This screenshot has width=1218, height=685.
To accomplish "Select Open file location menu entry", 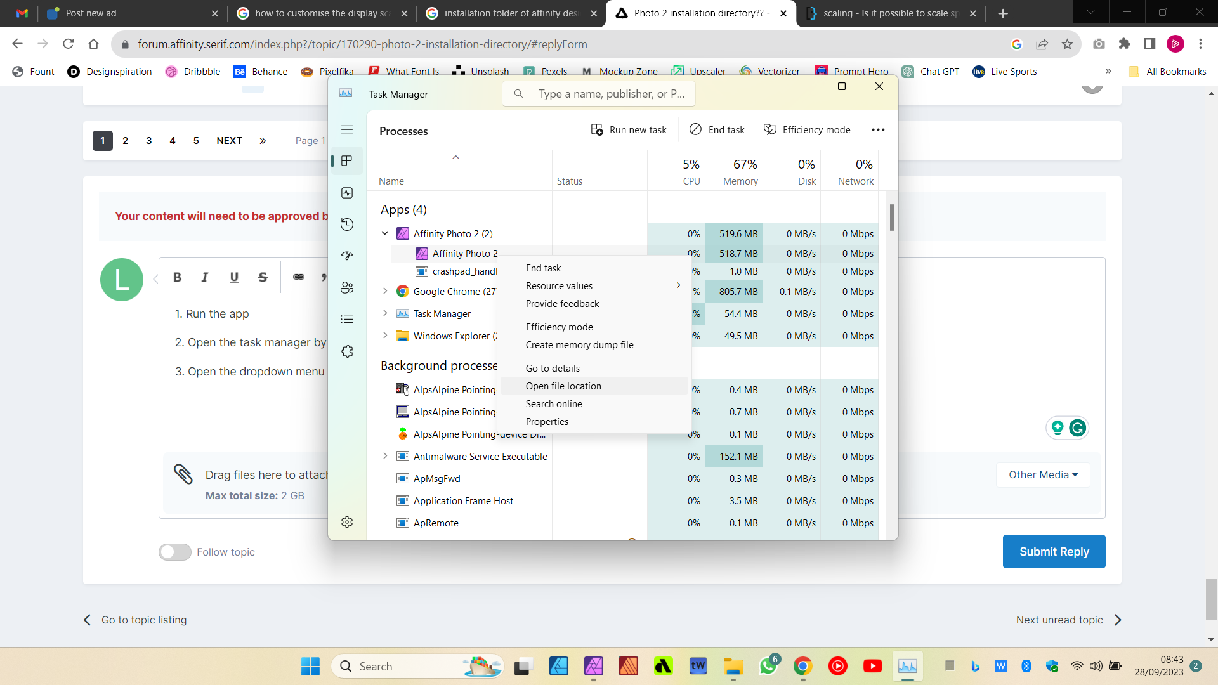I will click(x=563, y=386).
